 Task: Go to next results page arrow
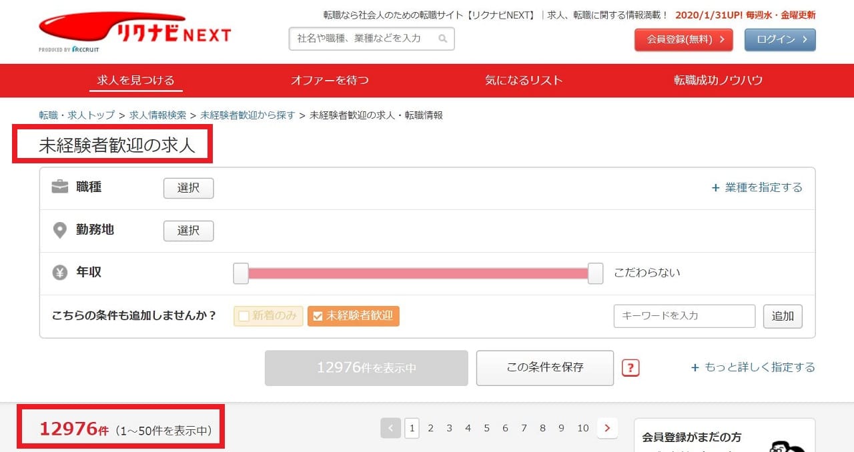click(x=606, y=428)
